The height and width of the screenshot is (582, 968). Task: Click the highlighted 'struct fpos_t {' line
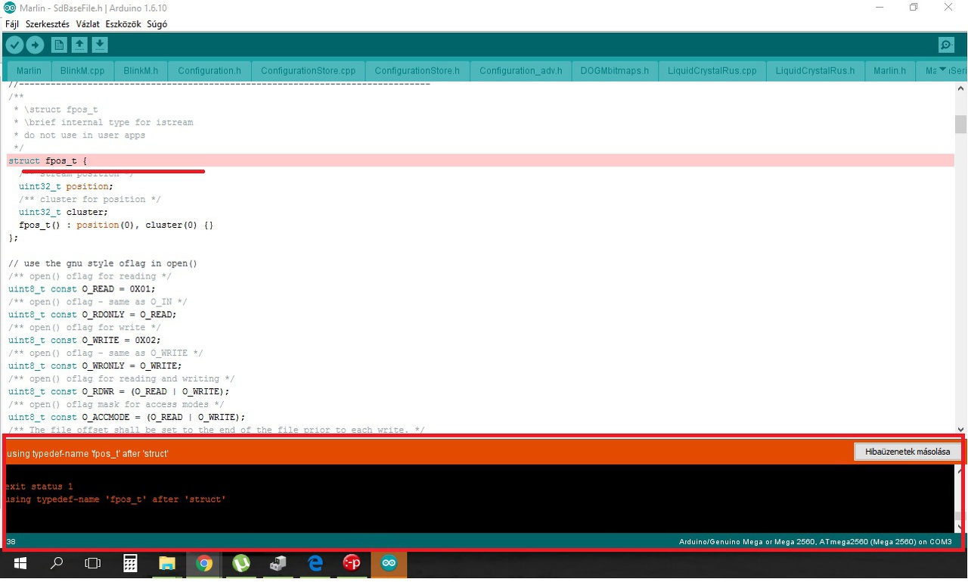pyautogui.click(x=480, y=160)
